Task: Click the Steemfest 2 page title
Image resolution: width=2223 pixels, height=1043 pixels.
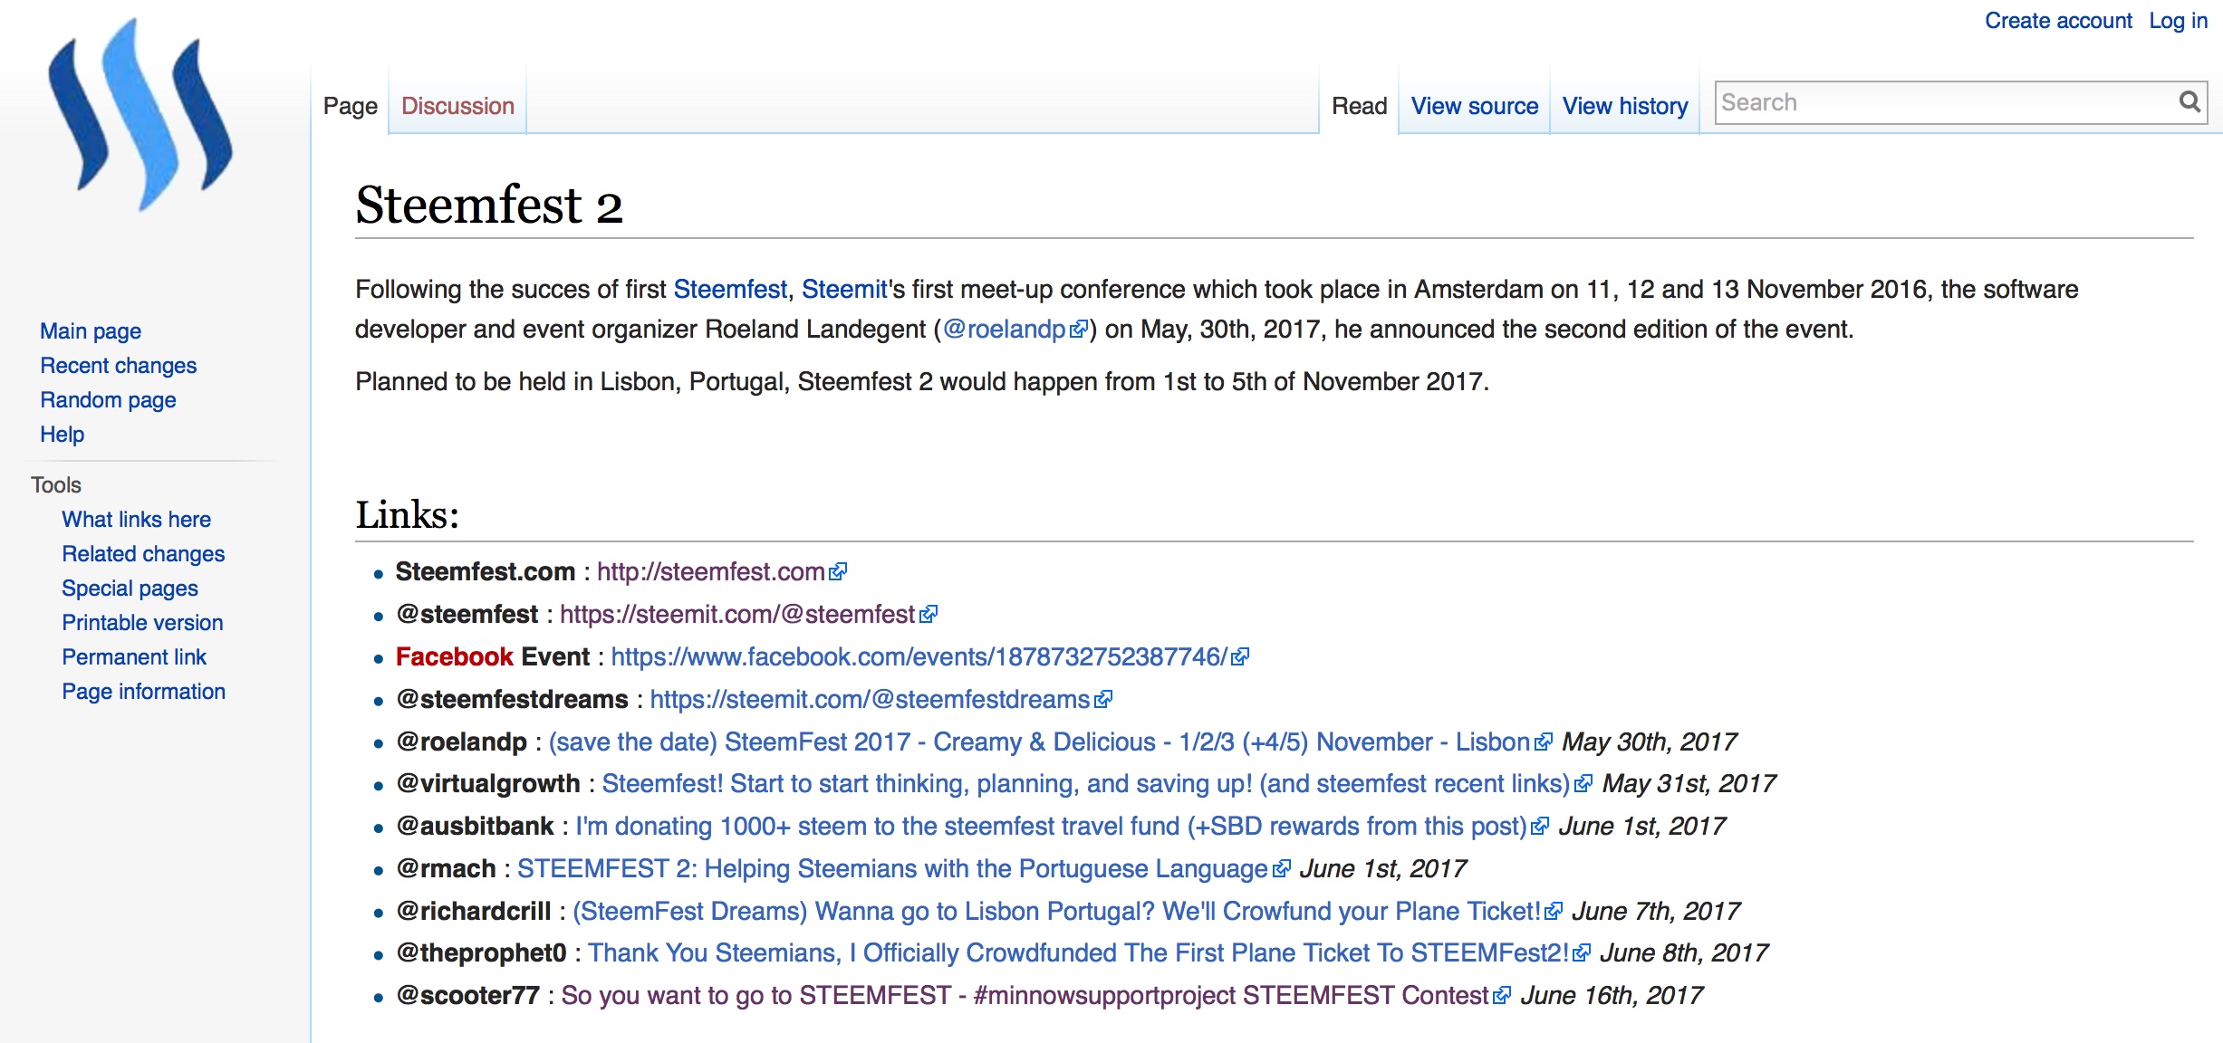Action: click(x=489, y=205)
